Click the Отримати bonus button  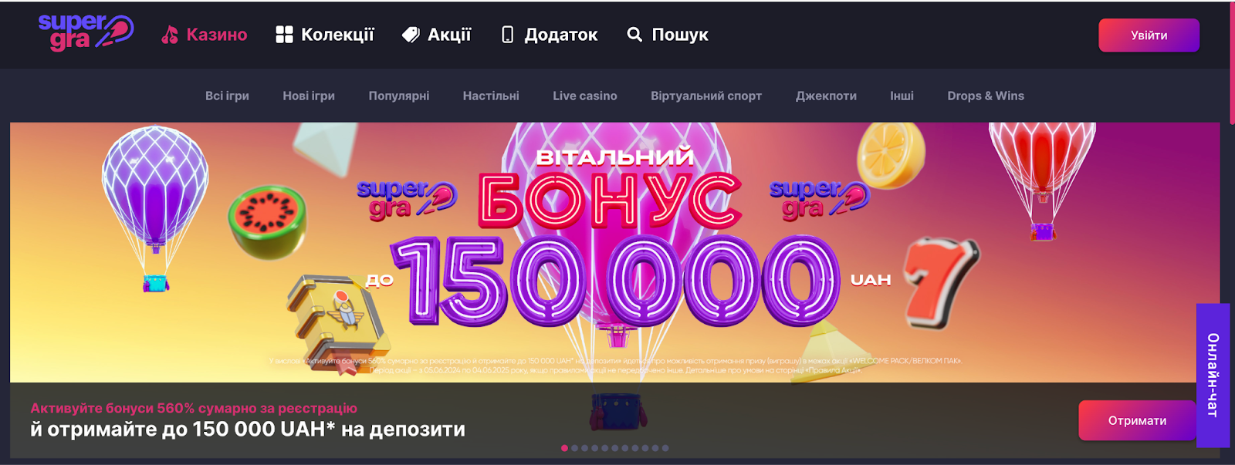1137,420
